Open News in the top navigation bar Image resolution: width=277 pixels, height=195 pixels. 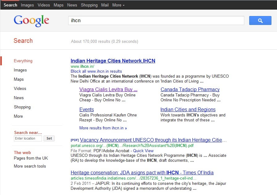pyautogui.click(x=72, y=5)
